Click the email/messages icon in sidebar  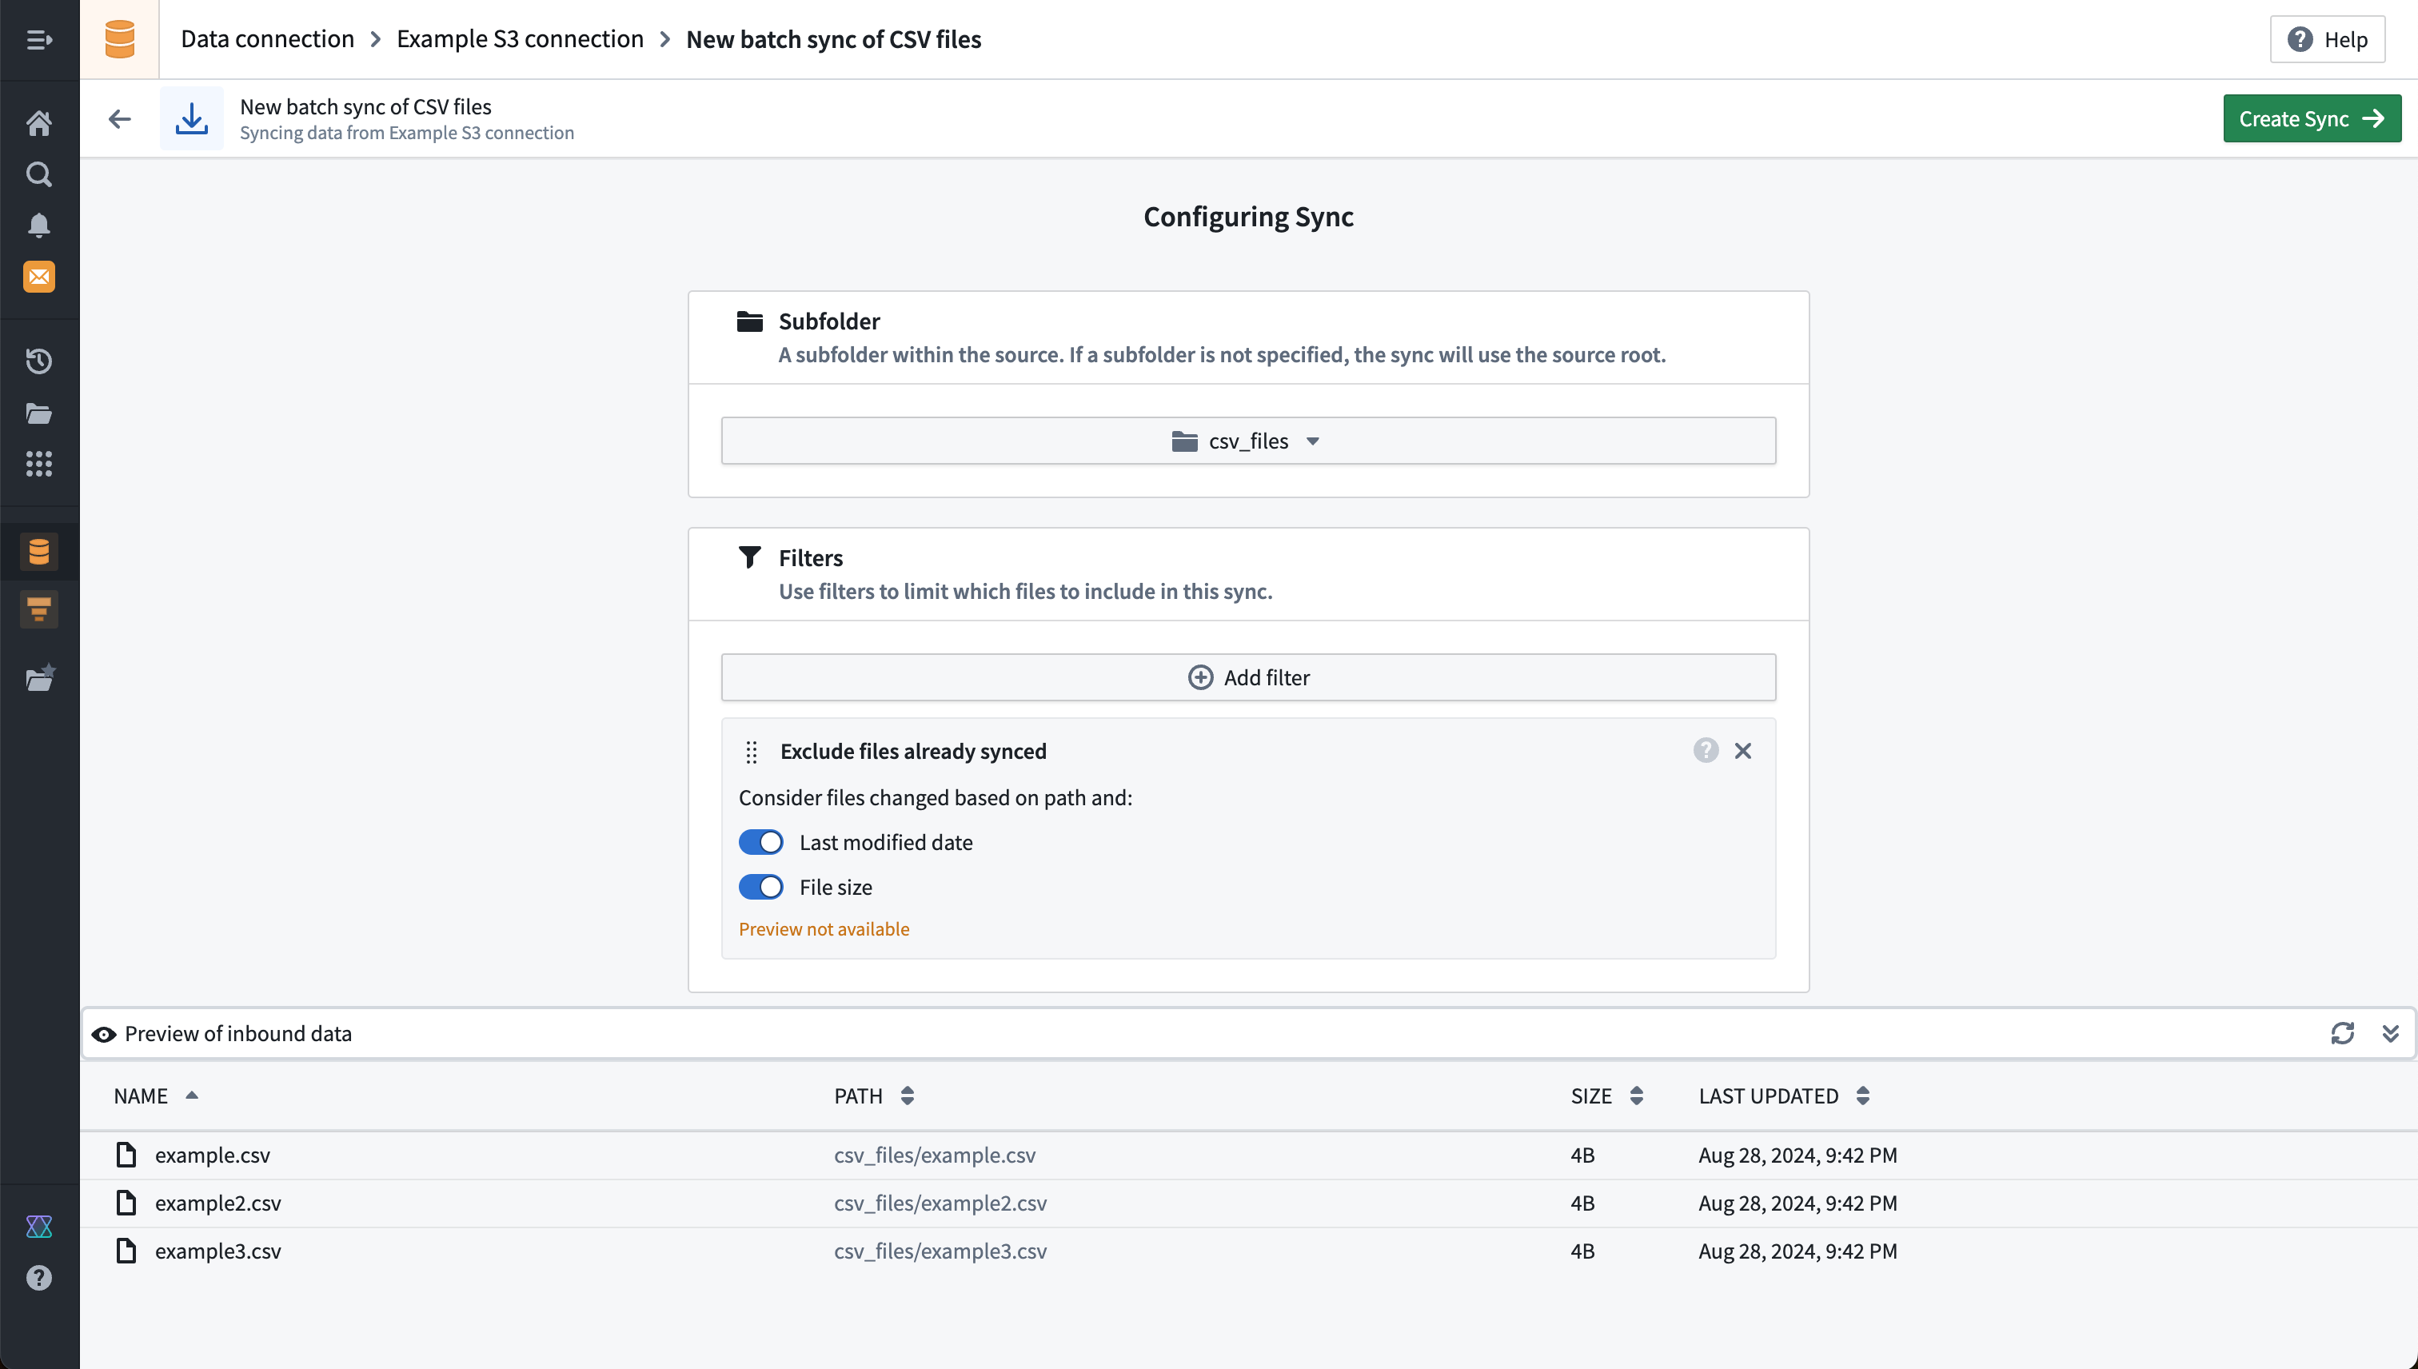tap(40, 277)
